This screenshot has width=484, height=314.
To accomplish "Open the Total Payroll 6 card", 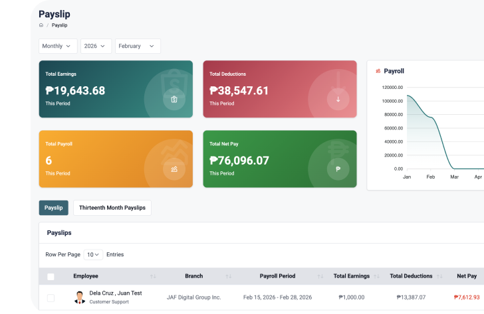I will click(x=116, y=159).
